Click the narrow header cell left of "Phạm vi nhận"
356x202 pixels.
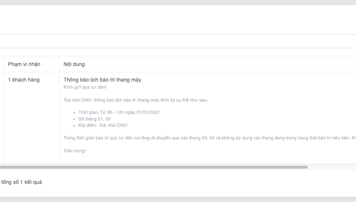coord(2,64)
